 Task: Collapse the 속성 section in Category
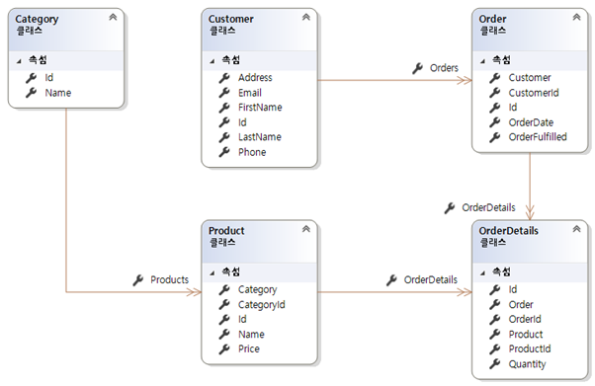tap(19, 61)
